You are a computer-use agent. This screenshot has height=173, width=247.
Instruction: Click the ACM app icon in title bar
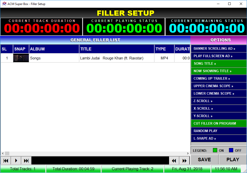pyautogui.click(x=4, y=3)
